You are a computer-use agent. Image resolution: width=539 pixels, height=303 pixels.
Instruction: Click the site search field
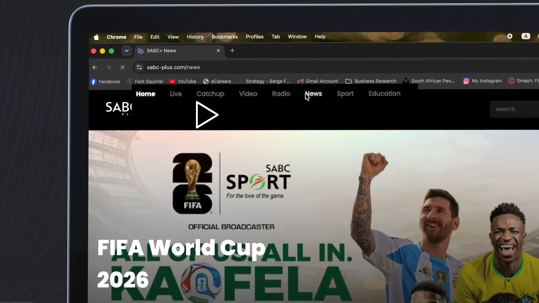pos(514,109)
